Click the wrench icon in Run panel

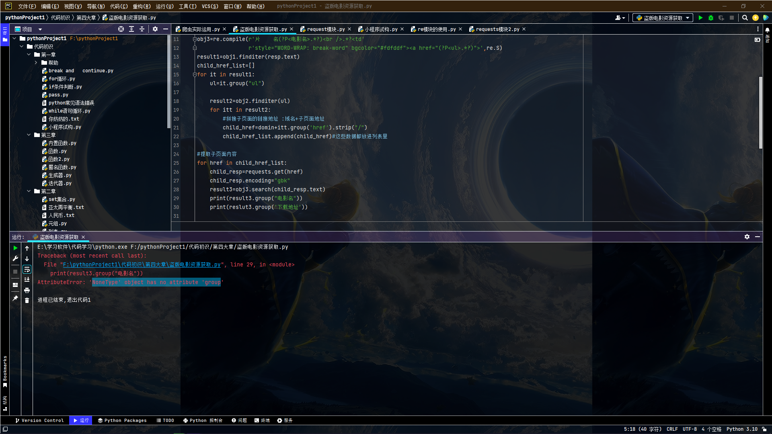click(15, 258)
